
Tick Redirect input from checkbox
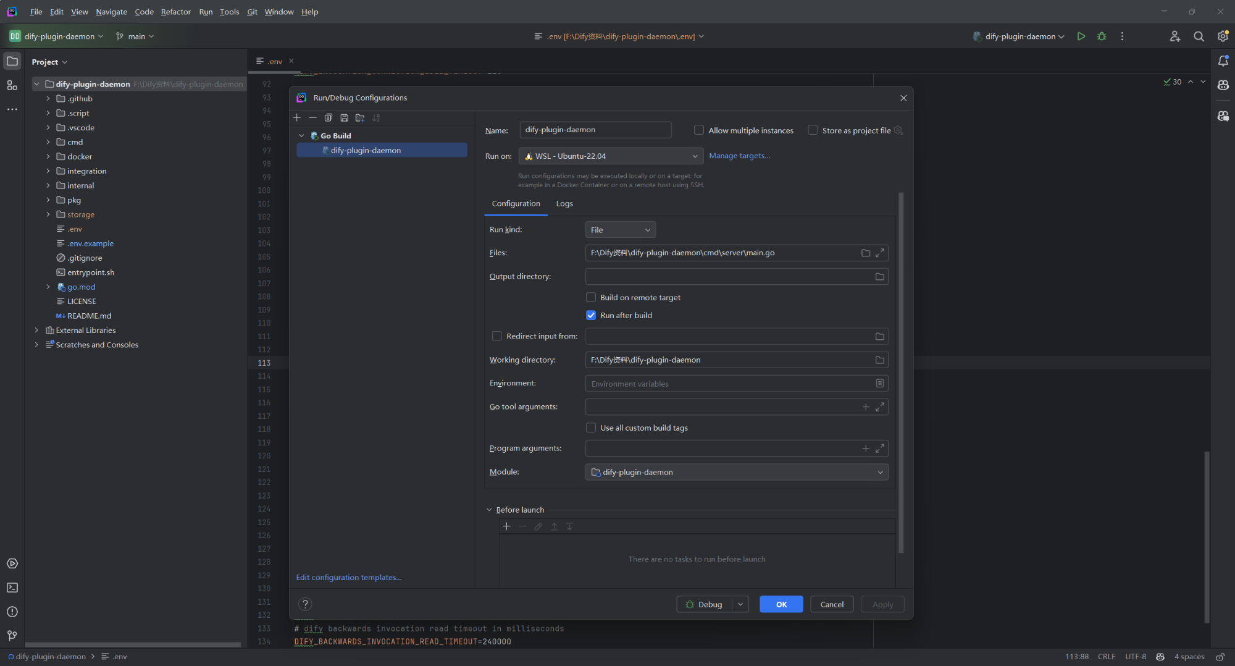(x=496, y=336)
